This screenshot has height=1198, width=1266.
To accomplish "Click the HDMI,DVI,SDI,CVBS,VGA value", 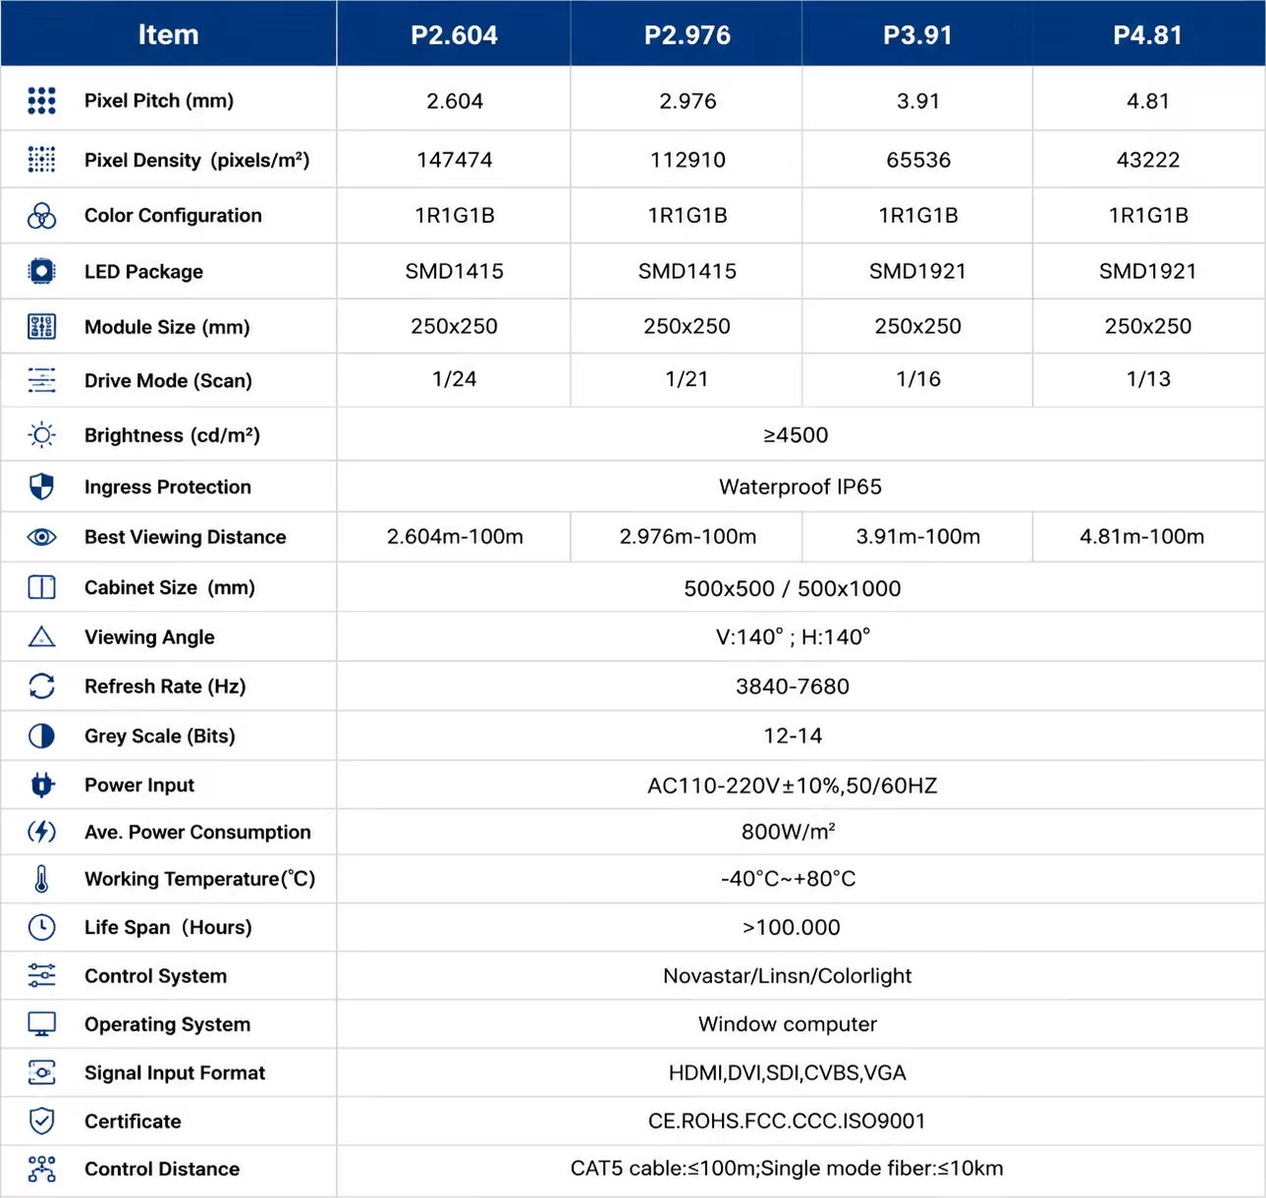I will (x=788, y=1073).
